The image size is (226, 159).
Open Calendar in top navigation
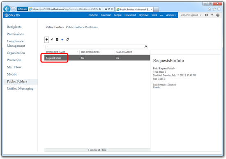(x=106, y=15)
